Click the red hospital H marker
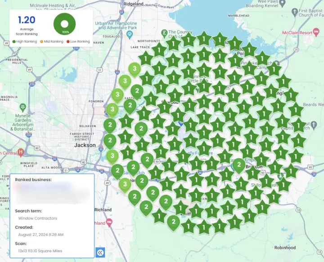The width and height of the screenshot is (324, 262). coord(20,152)
